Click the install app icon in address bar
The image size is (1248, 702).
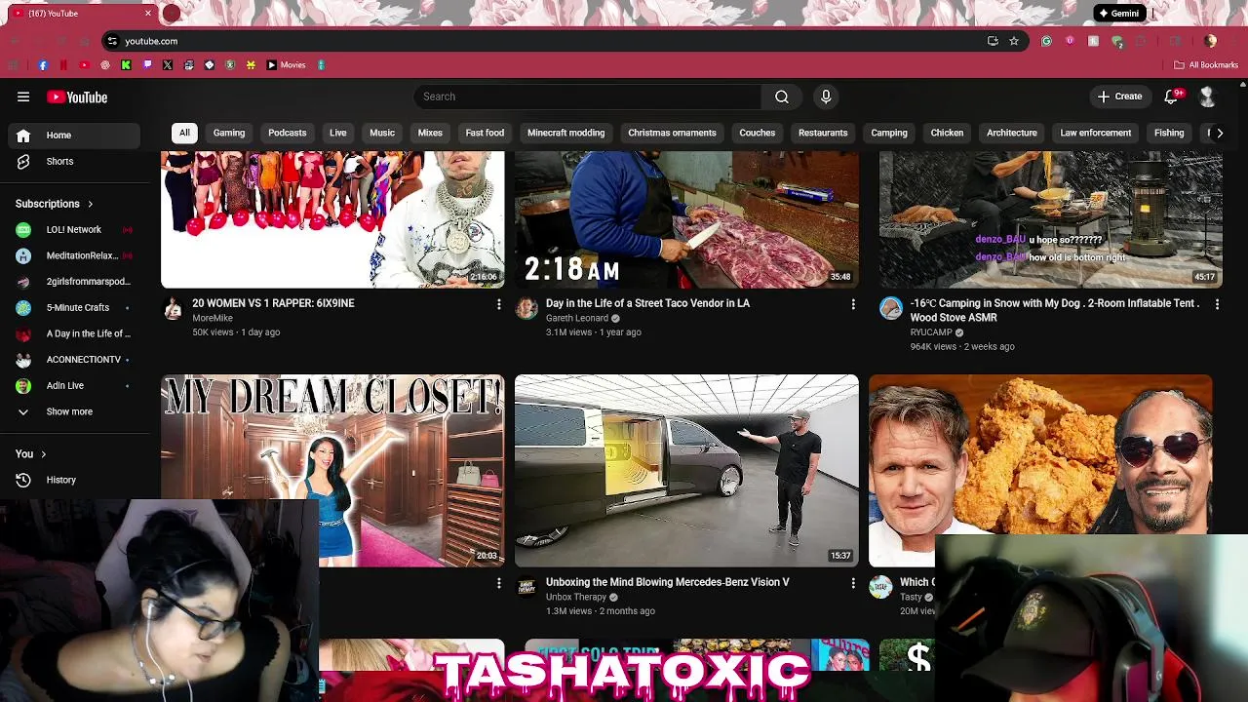[x=993, y=41]
